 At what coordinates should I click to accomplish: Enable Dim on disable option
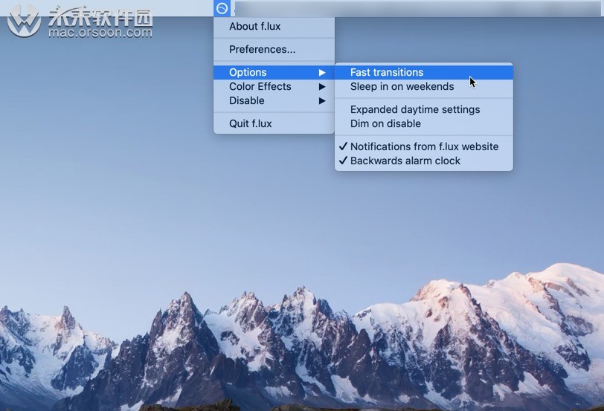click(x=424, y=124)
